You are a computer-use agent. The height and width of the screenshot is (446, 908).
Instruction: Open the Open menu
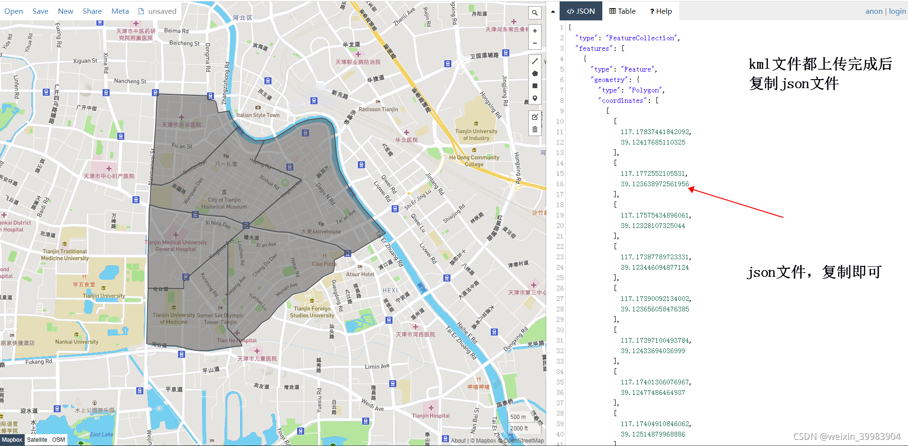pos(13,11)
